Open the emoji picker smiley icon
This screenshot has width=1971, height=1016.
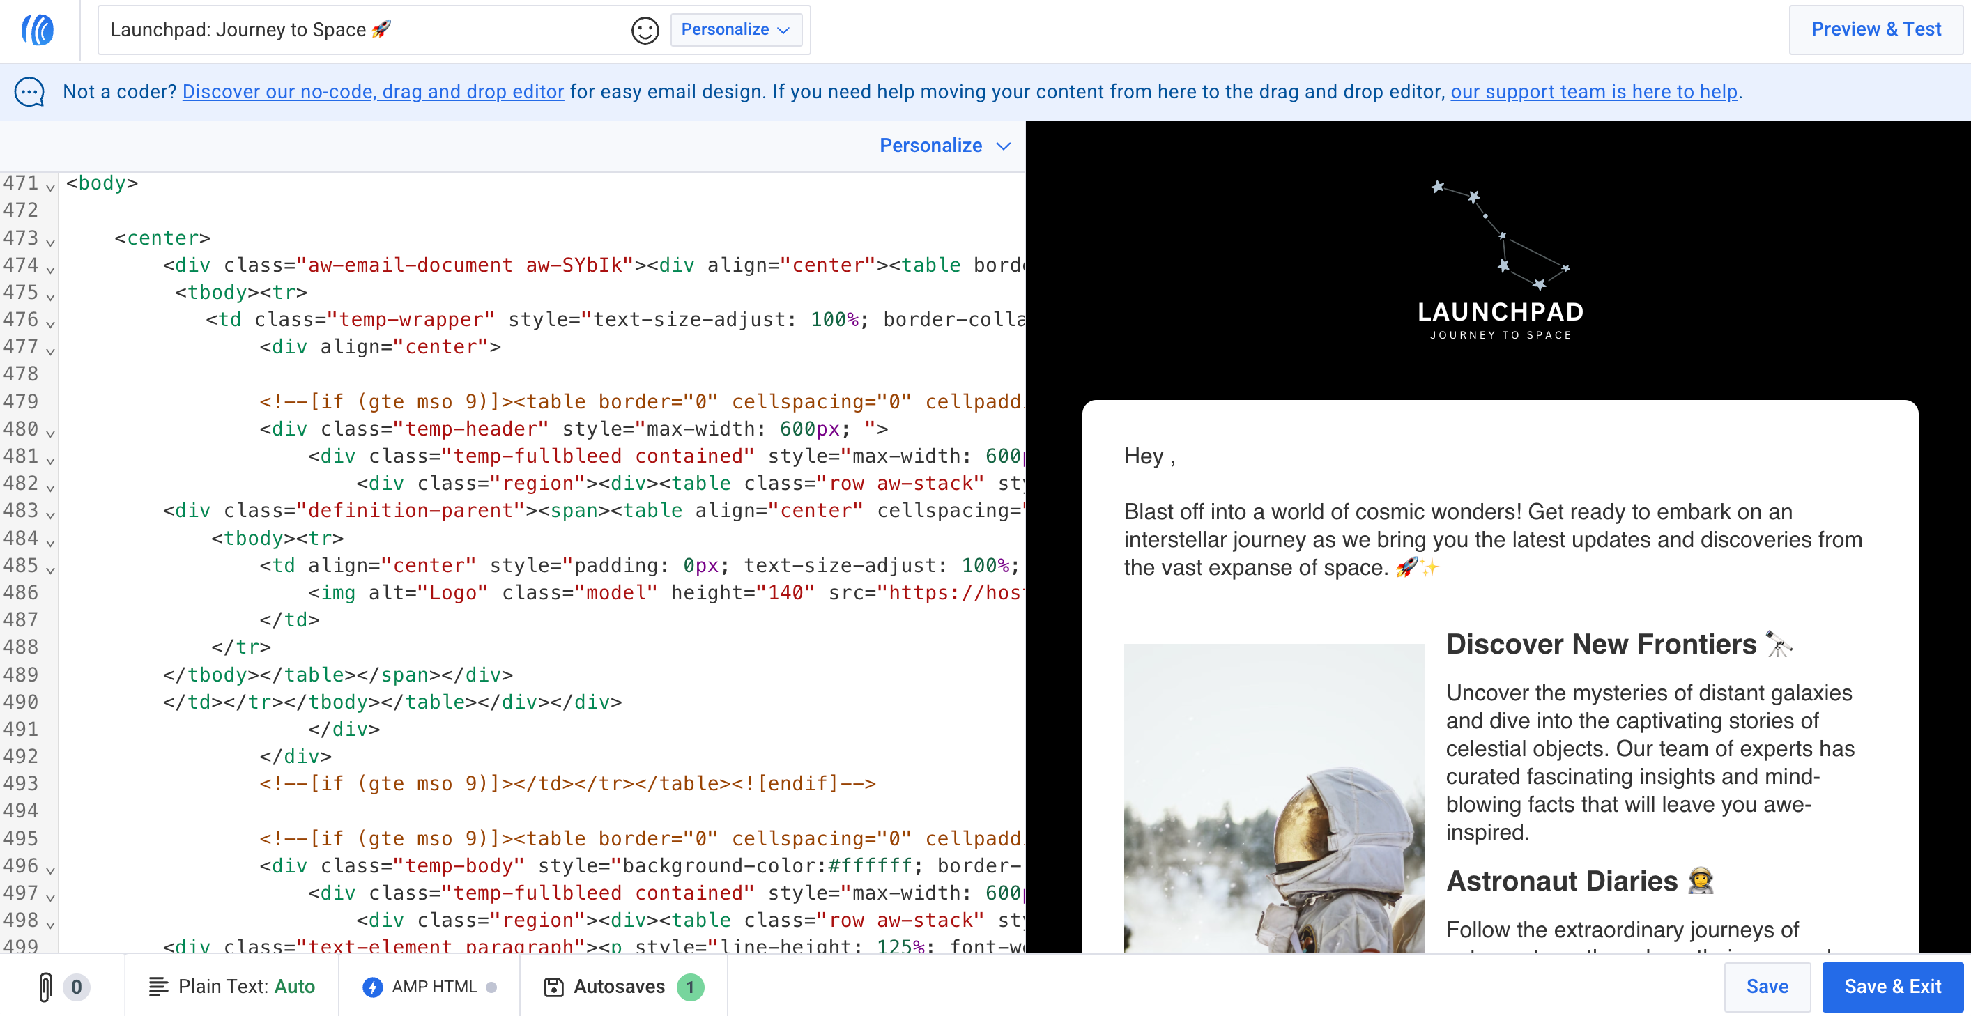pyautogui.click(x=644, y=31)
